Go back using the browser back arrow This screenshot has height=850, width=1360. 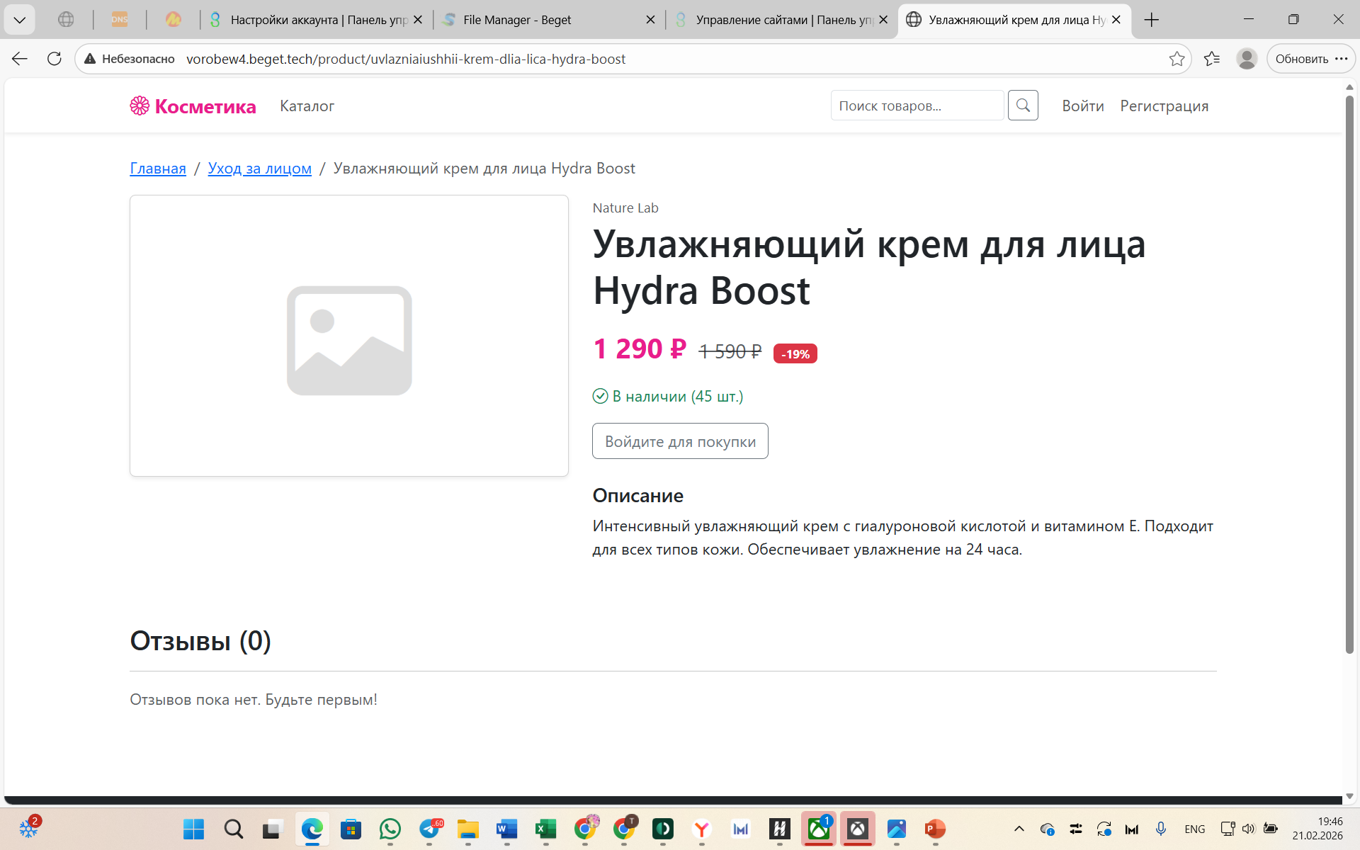click(x=20, y=59)
